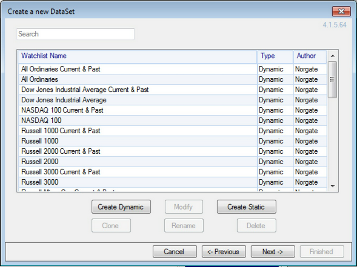Select the All Ordinaries watchlist row
The height and width of the screenshot is (267, 357).
173,79
